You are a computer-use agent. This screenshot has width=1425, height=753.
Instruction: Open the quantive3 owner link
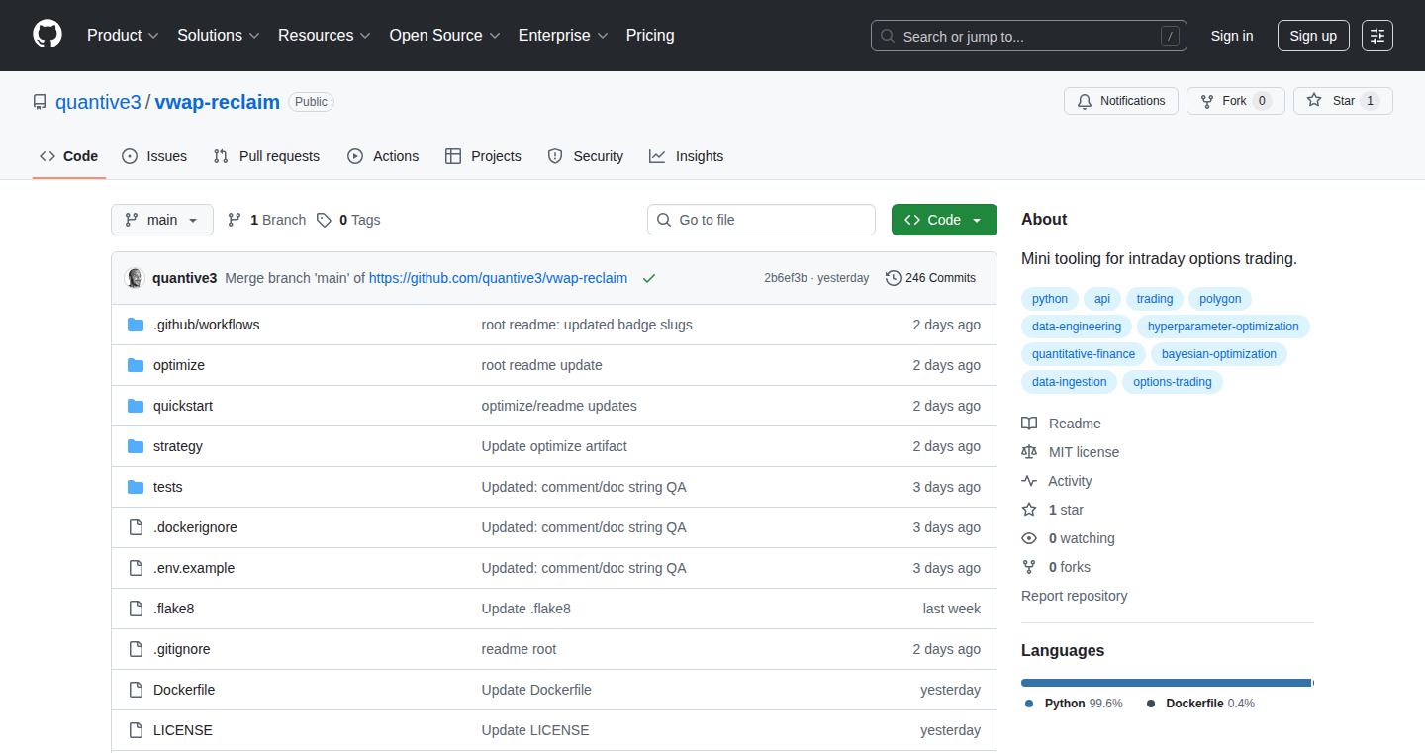pos(98,102)
